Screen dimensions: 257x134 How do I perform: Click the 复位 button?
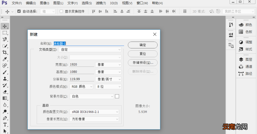(x=143, y=54)
